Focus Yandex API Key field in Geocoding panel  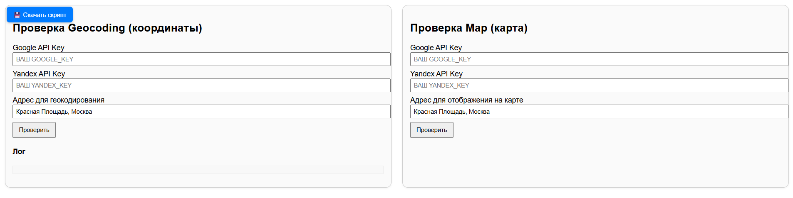coord(201,86)
